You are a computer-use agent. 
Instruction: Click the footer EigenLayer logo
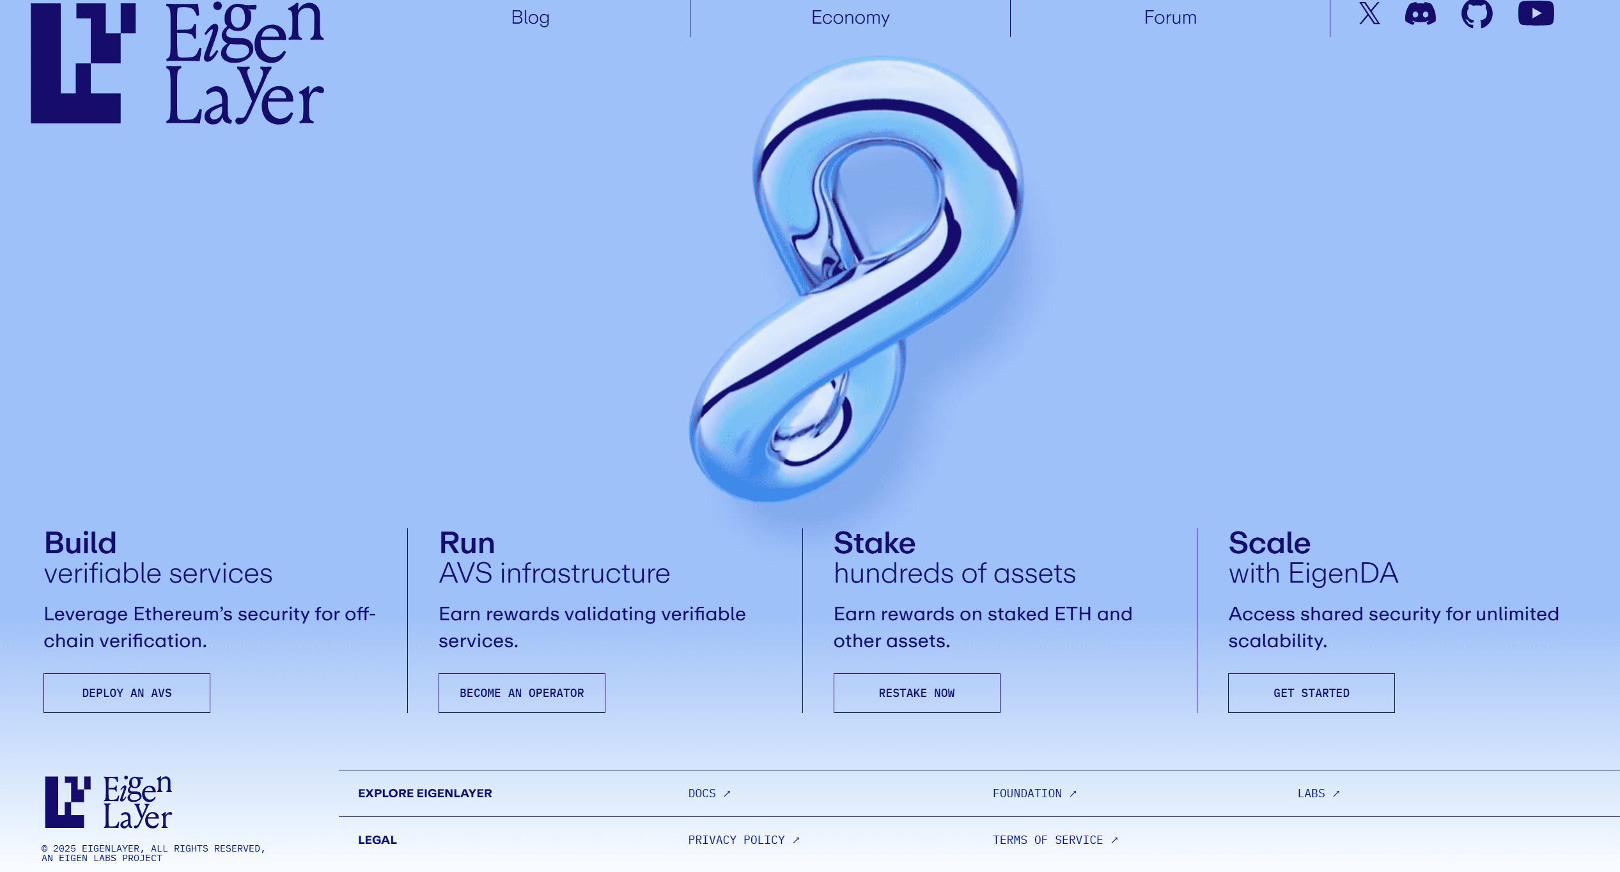108,802
